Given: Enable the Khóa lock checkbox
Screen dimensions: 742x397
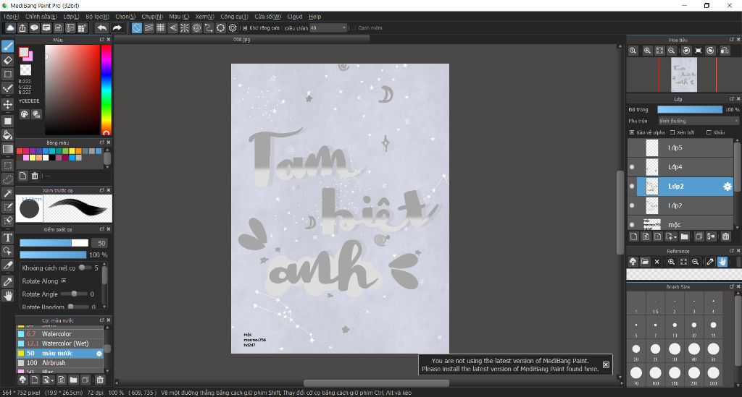Looking at the screenshot, I should click(709, 132).
